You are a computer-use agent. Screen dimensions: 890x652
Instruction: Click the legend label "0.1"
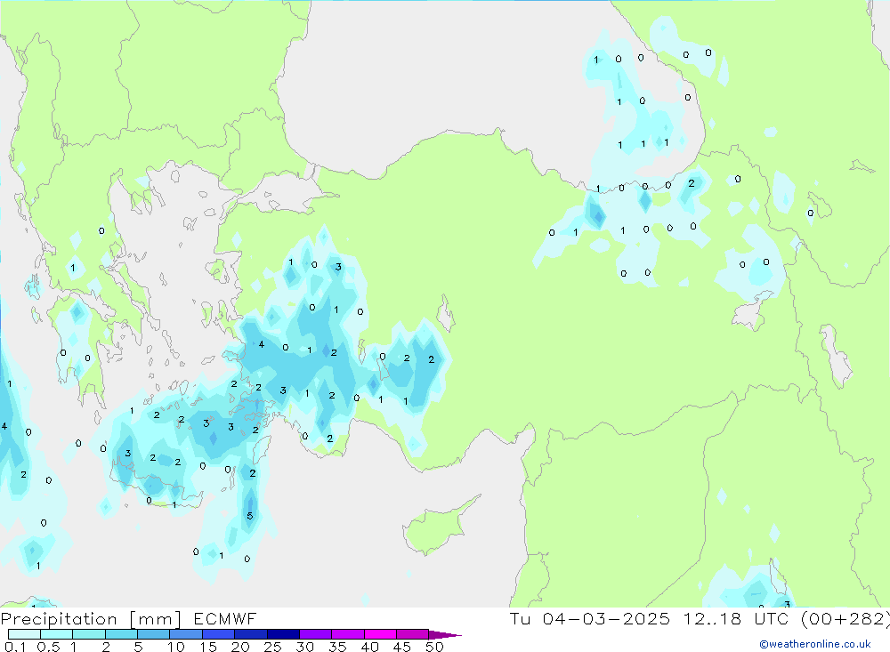tap(15, 647)
